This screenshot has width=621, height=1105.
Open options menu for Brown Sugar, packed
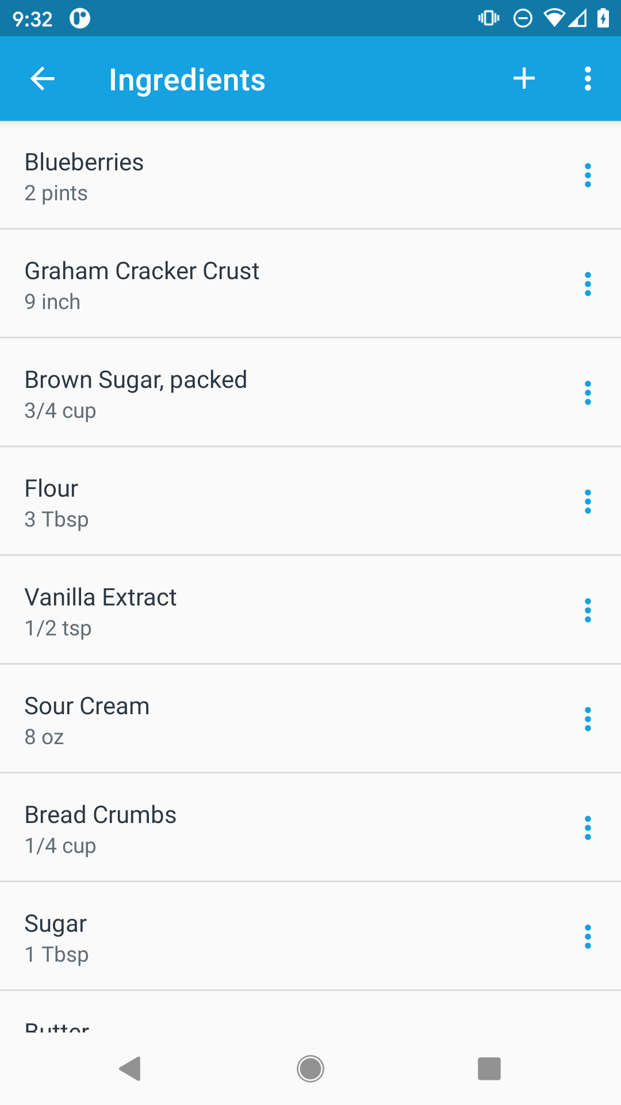point(587,393)
